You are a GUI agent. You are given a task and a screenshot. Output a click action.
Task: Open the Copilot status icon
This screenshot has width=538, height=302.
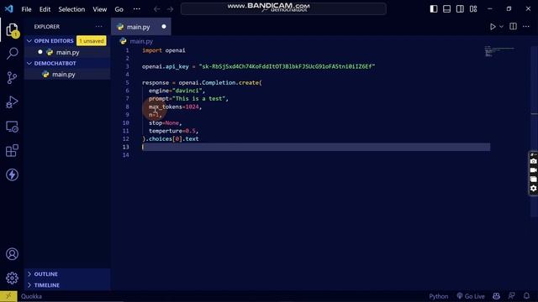496,296
